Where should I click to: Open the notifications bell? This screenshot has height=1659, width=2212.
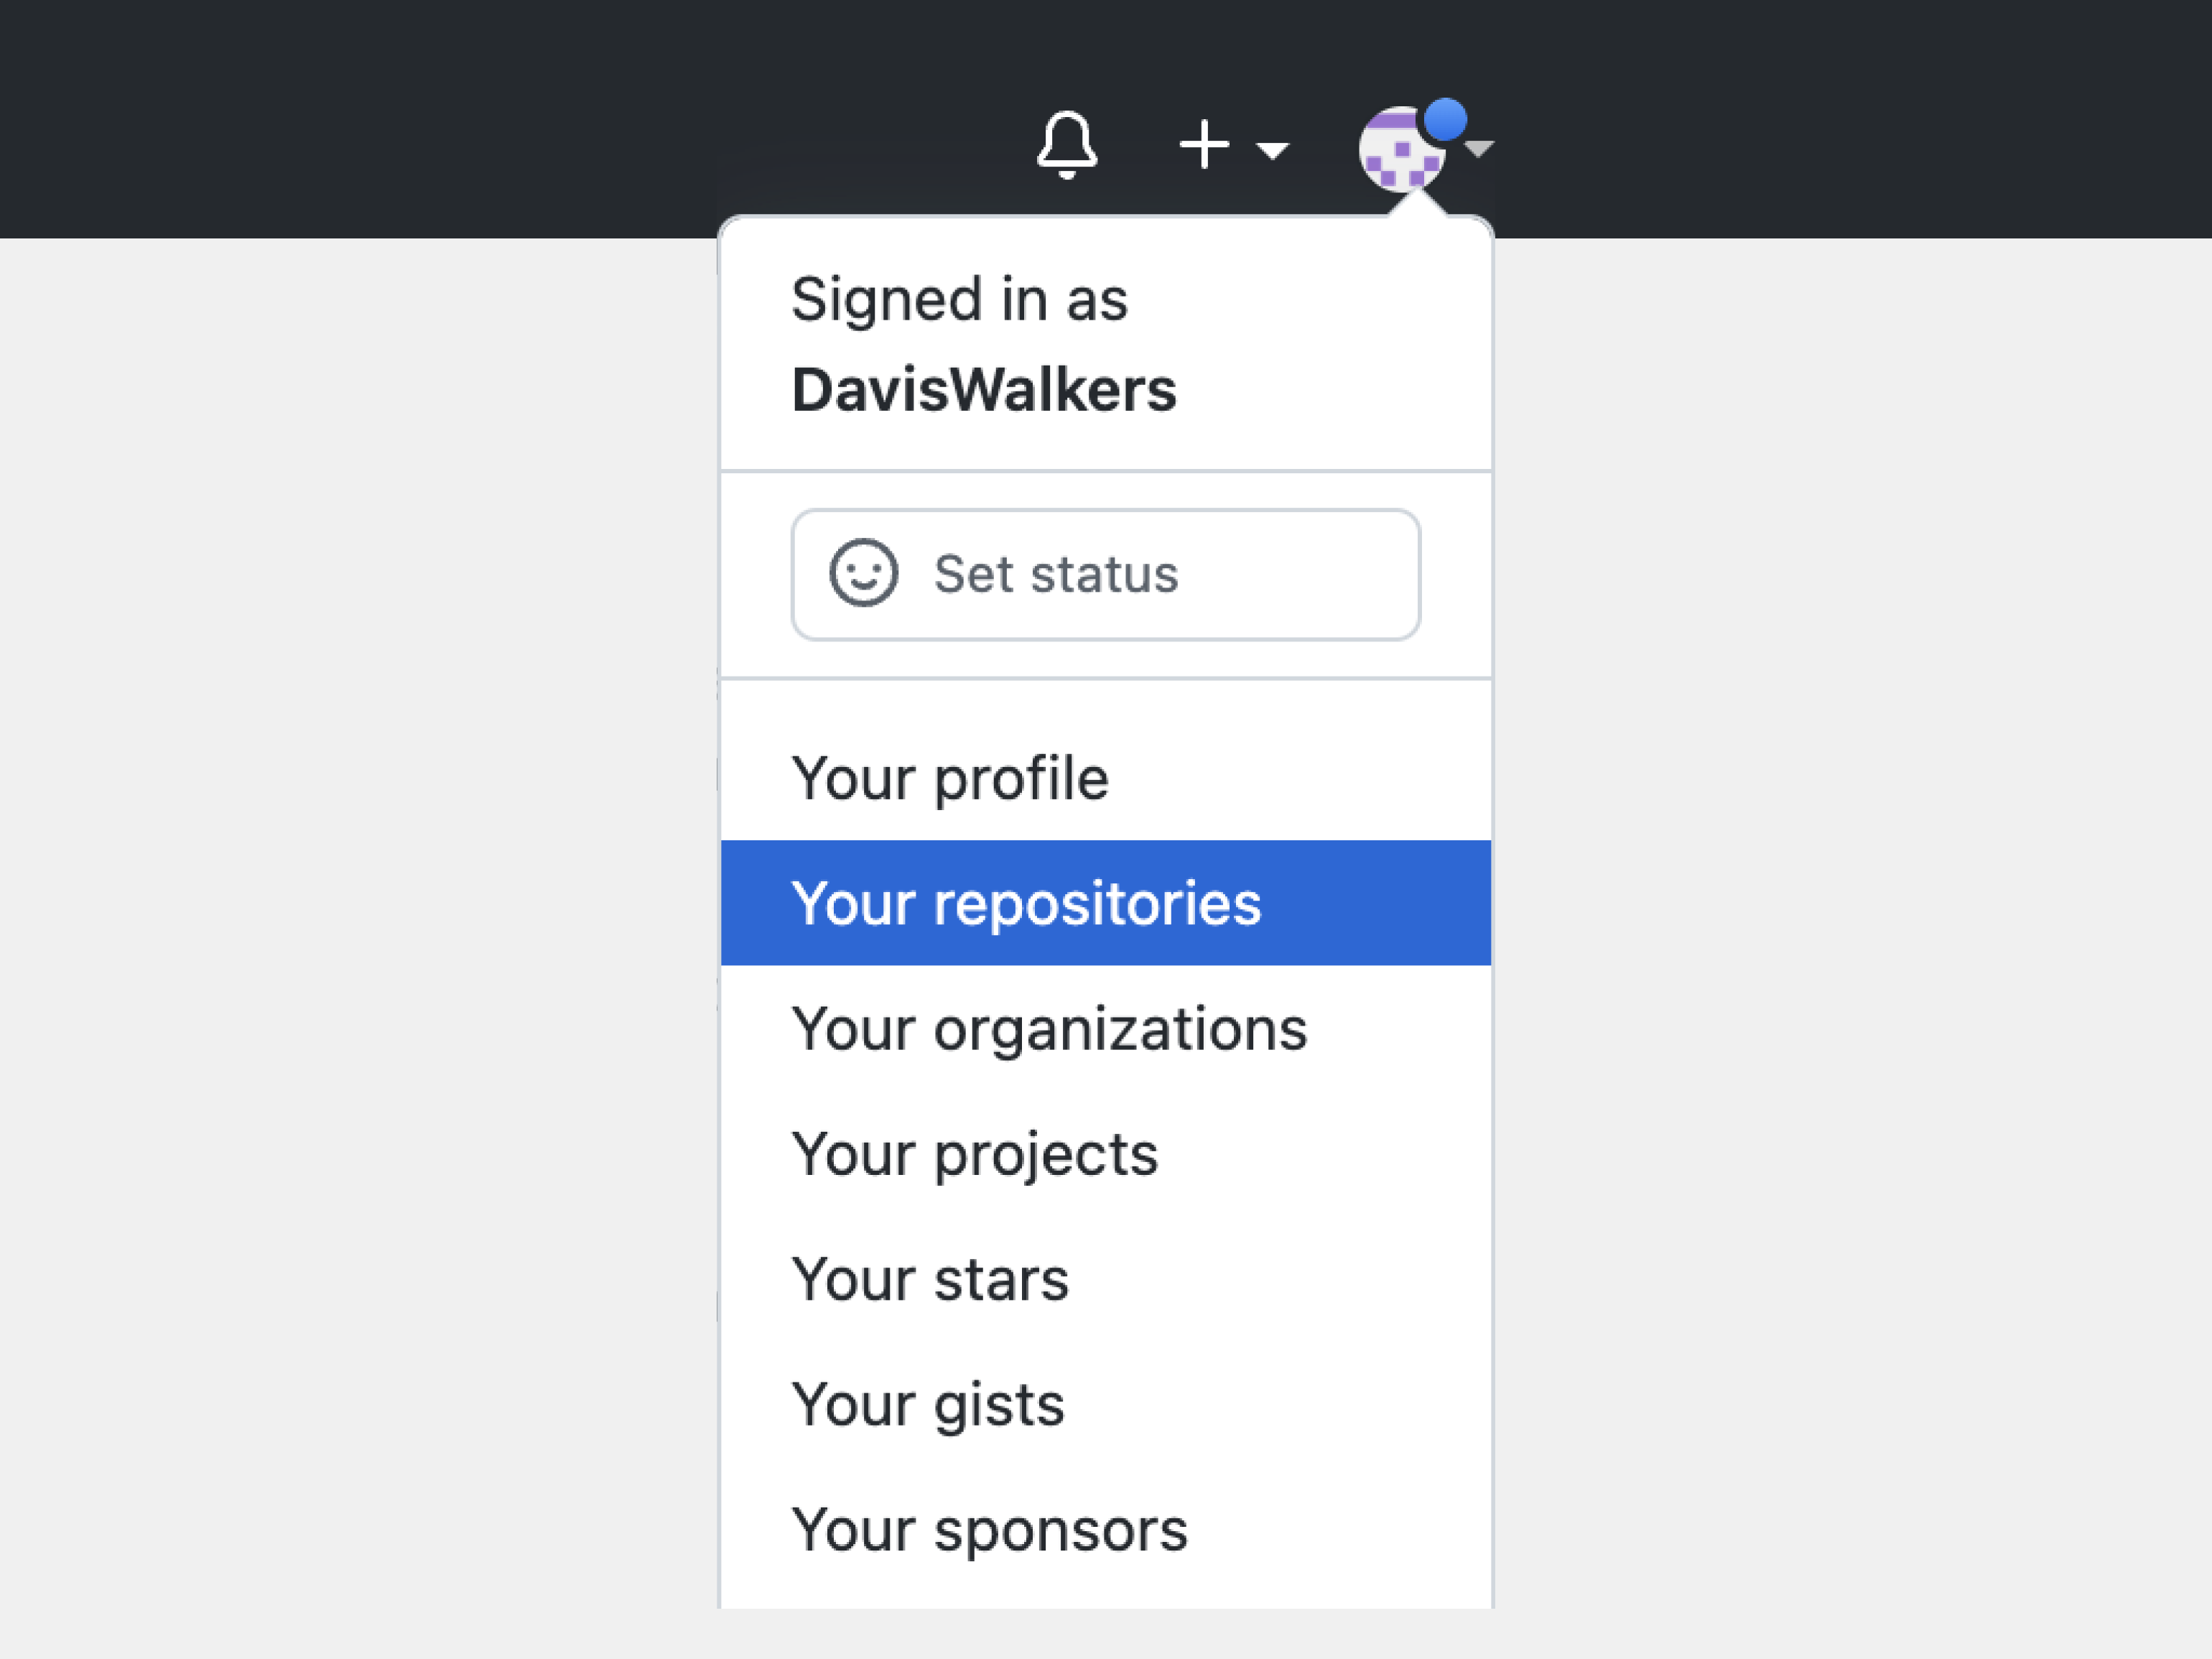click(x=1066, y=146)
